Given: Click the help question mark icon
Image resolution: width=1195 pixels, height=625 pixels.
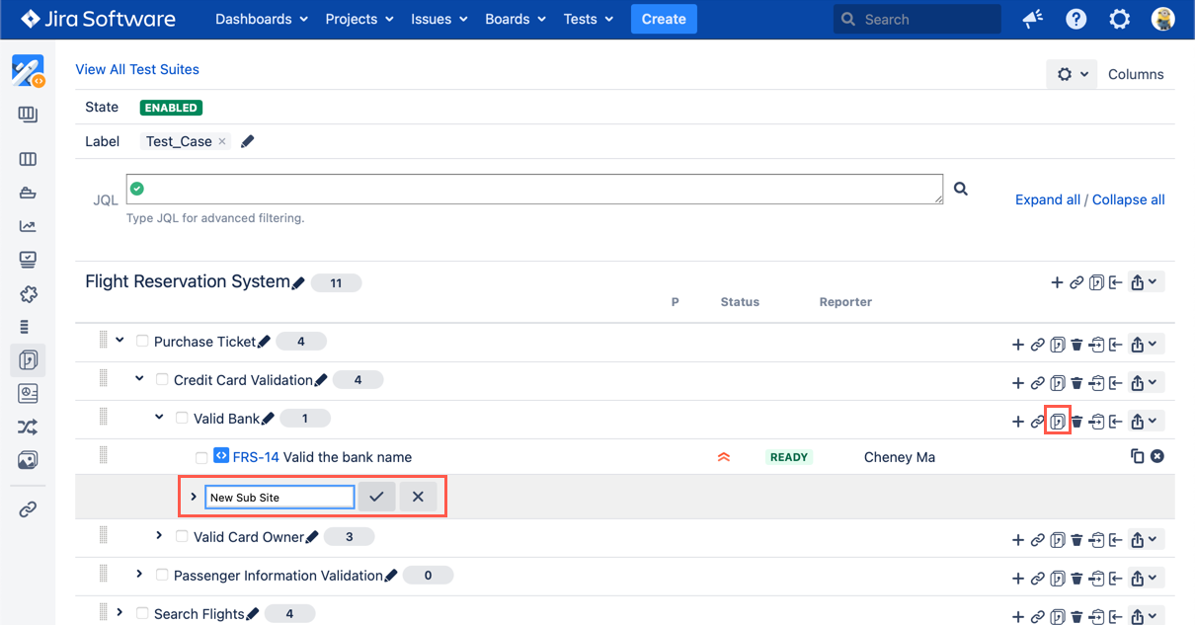Looking at the screenshot, I should coord(1076,20).
